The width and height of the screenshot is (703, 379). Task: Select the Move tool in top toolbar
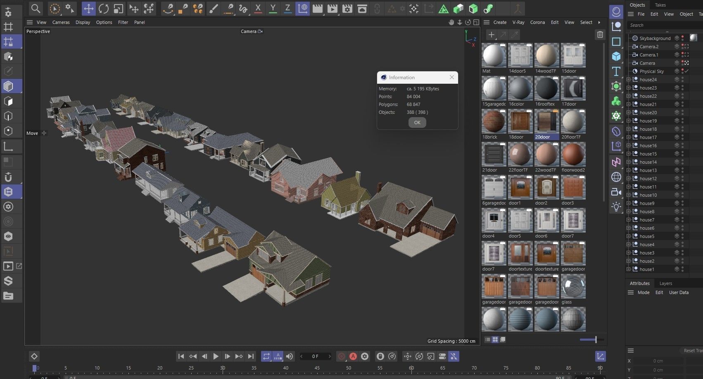[x=88, y=8]
